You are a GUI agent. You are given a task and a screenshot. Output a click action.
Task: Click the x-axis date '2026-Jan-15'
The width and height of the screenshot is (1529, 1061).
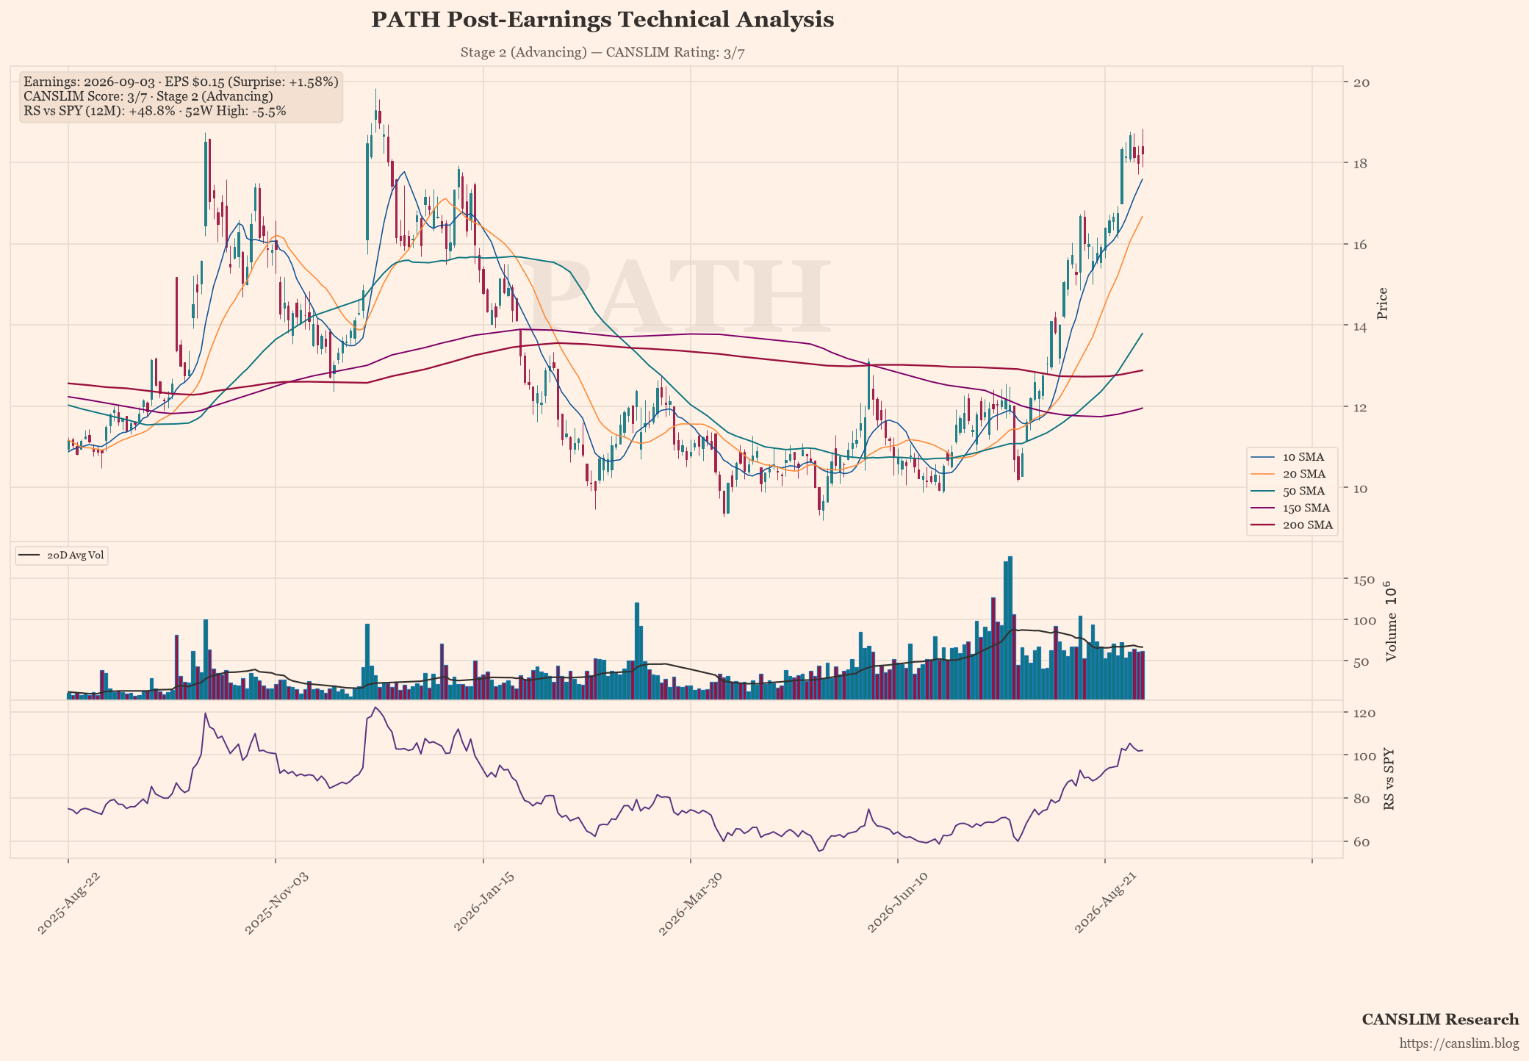[483, 902]
